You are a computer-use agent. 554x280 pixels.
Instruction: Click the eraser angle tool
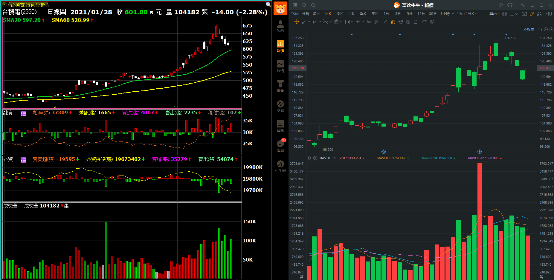pyautogui.click(x=385, y=22)
